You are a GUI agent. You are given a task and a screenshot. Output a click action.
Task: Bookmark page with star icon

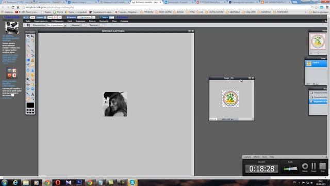[x=316, y=7]
